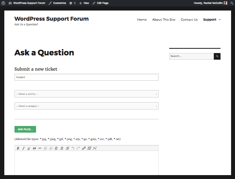Click the Undo arrow
The image size is (235, 179).
pos(73,148)
